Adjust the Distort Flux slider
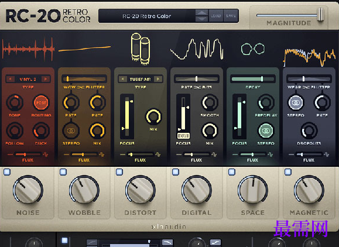The width and height of the screenshot is (339, 247). (140, 155)
